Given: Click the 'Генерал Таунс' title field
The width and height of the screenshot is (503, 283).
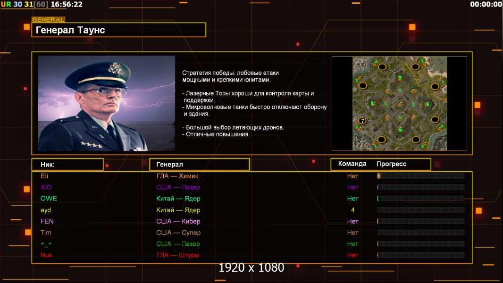Looking at the screenshot, I should point(119,30).
